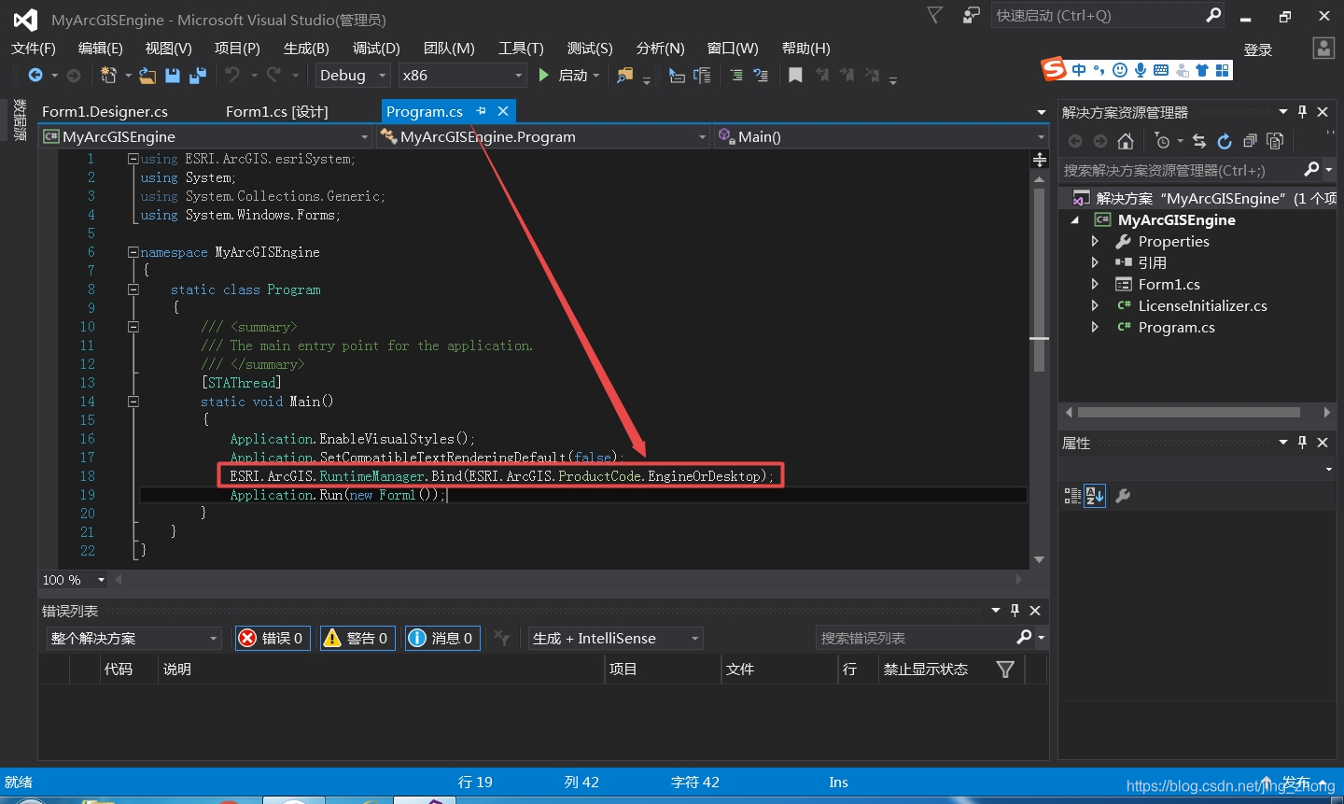Image resolution: width=1344 pixels, height=804 pixels.
Task: Open the 调试(D) debug menu
Action: (x=376, y=49)
